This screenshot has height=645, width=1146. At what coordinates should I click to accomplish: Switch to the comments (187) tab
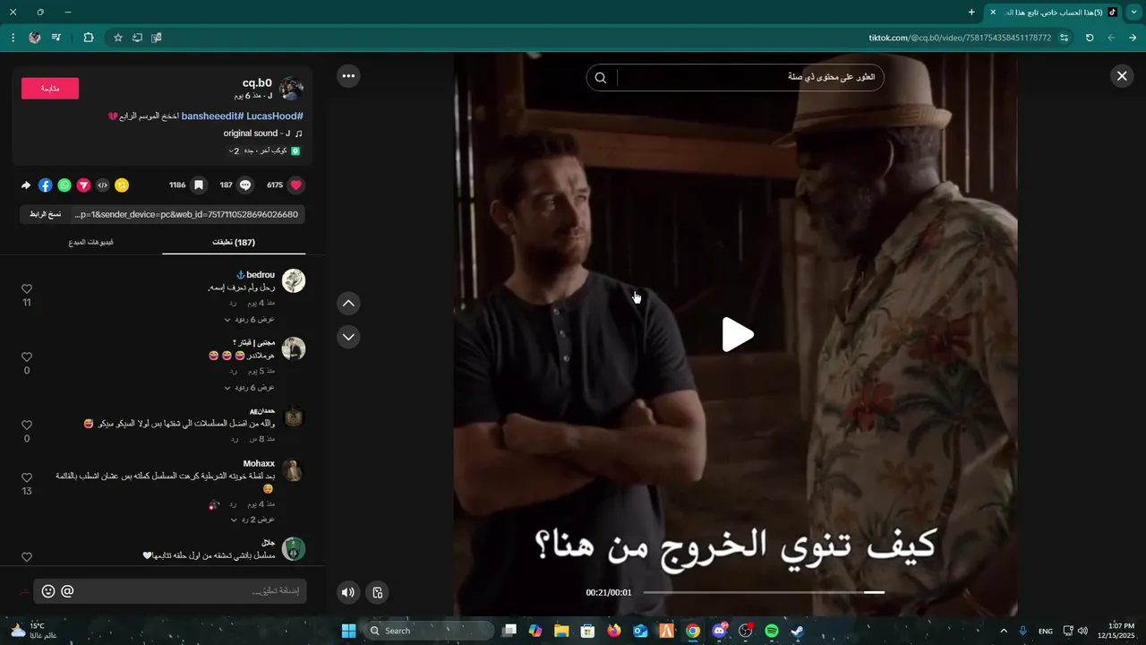(x=234, y=243)
